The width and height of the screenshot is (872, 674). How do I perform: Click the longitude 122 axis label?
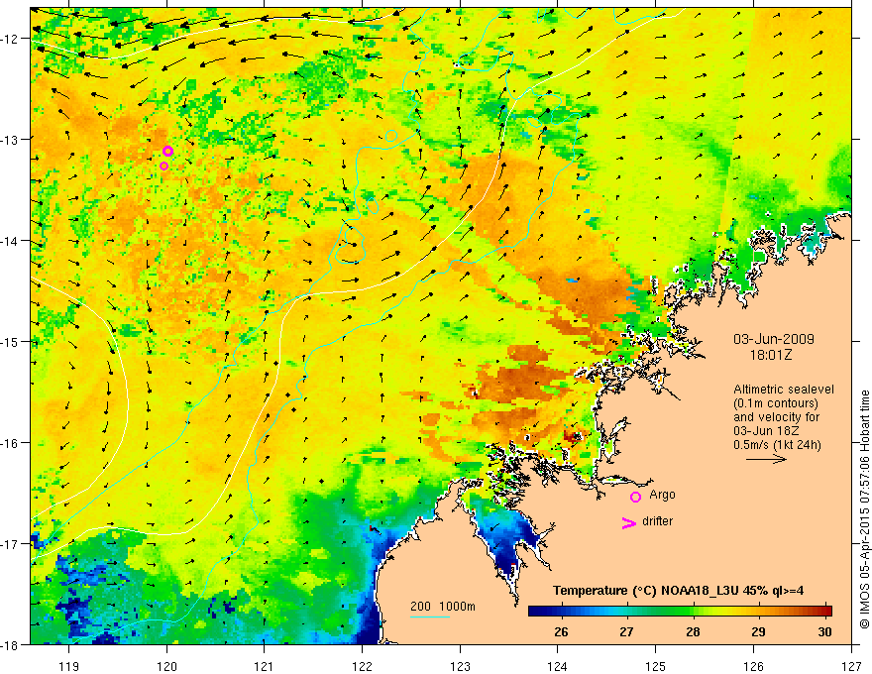pyautogui.click(x=362, y=666)
